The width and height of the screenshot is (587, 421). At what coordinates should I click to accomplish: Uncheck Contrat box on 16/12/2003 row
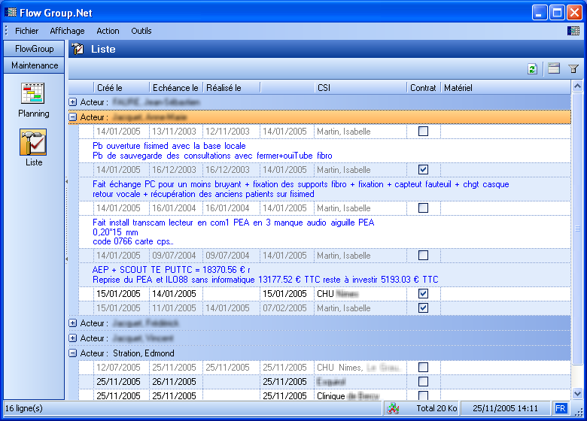pyautogui.click(x=423, y=170)
